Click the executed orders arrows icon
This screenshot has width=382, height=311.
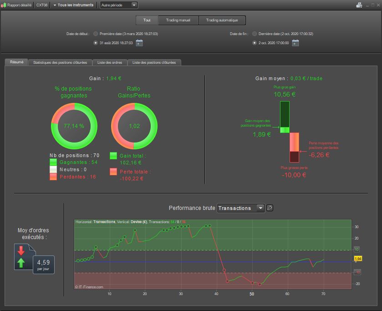click(x=21, y=257)
